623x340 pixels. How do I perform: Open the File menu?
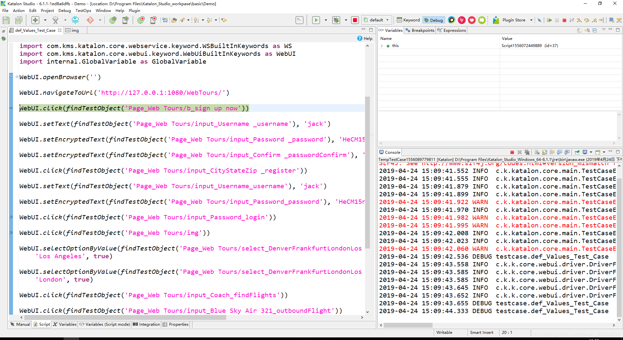[6, 11]
